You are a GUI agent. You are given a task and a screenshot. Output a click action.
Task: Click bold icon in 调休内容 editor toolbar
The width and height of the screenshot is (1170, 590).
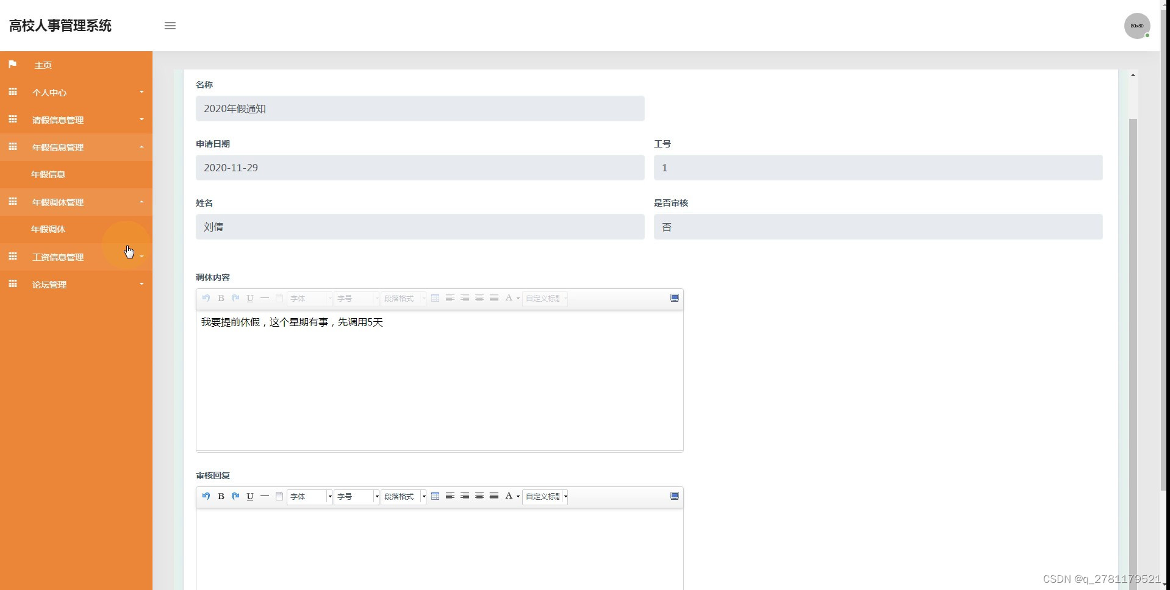tap(221, 298)
